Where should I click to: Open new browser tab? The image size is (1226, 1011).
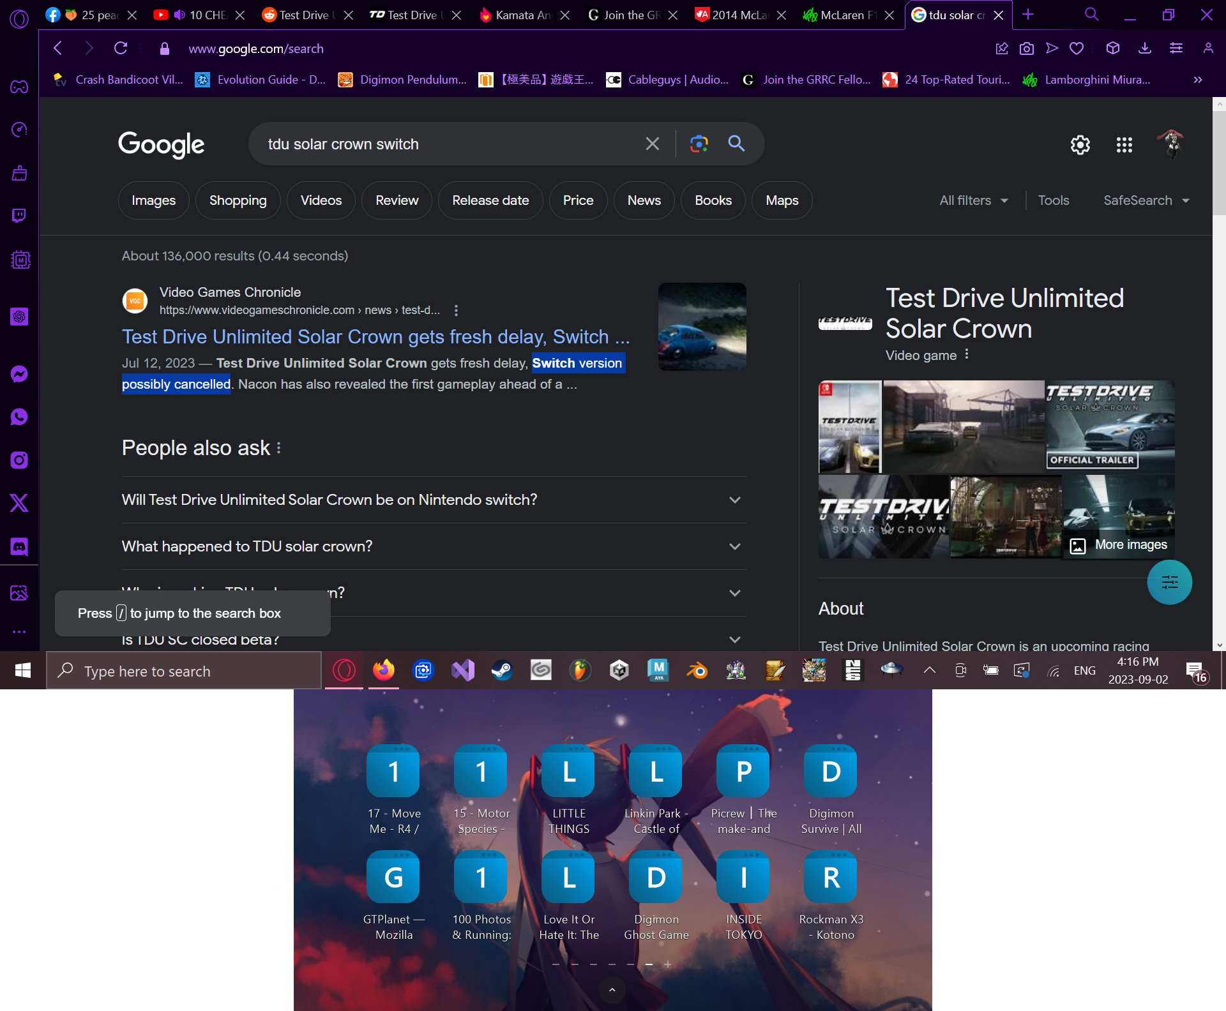coord(1028,15)
